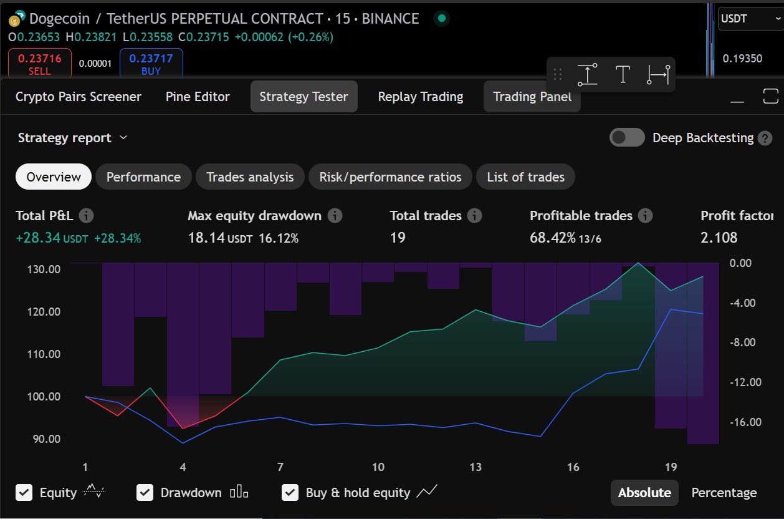Click trade number 19 on the x-axis
This screenshot has height=519, width=784.
671,467
